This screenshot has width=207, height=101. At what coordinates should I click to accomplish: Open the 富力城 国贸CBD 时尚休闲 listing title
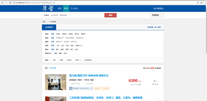89,76
